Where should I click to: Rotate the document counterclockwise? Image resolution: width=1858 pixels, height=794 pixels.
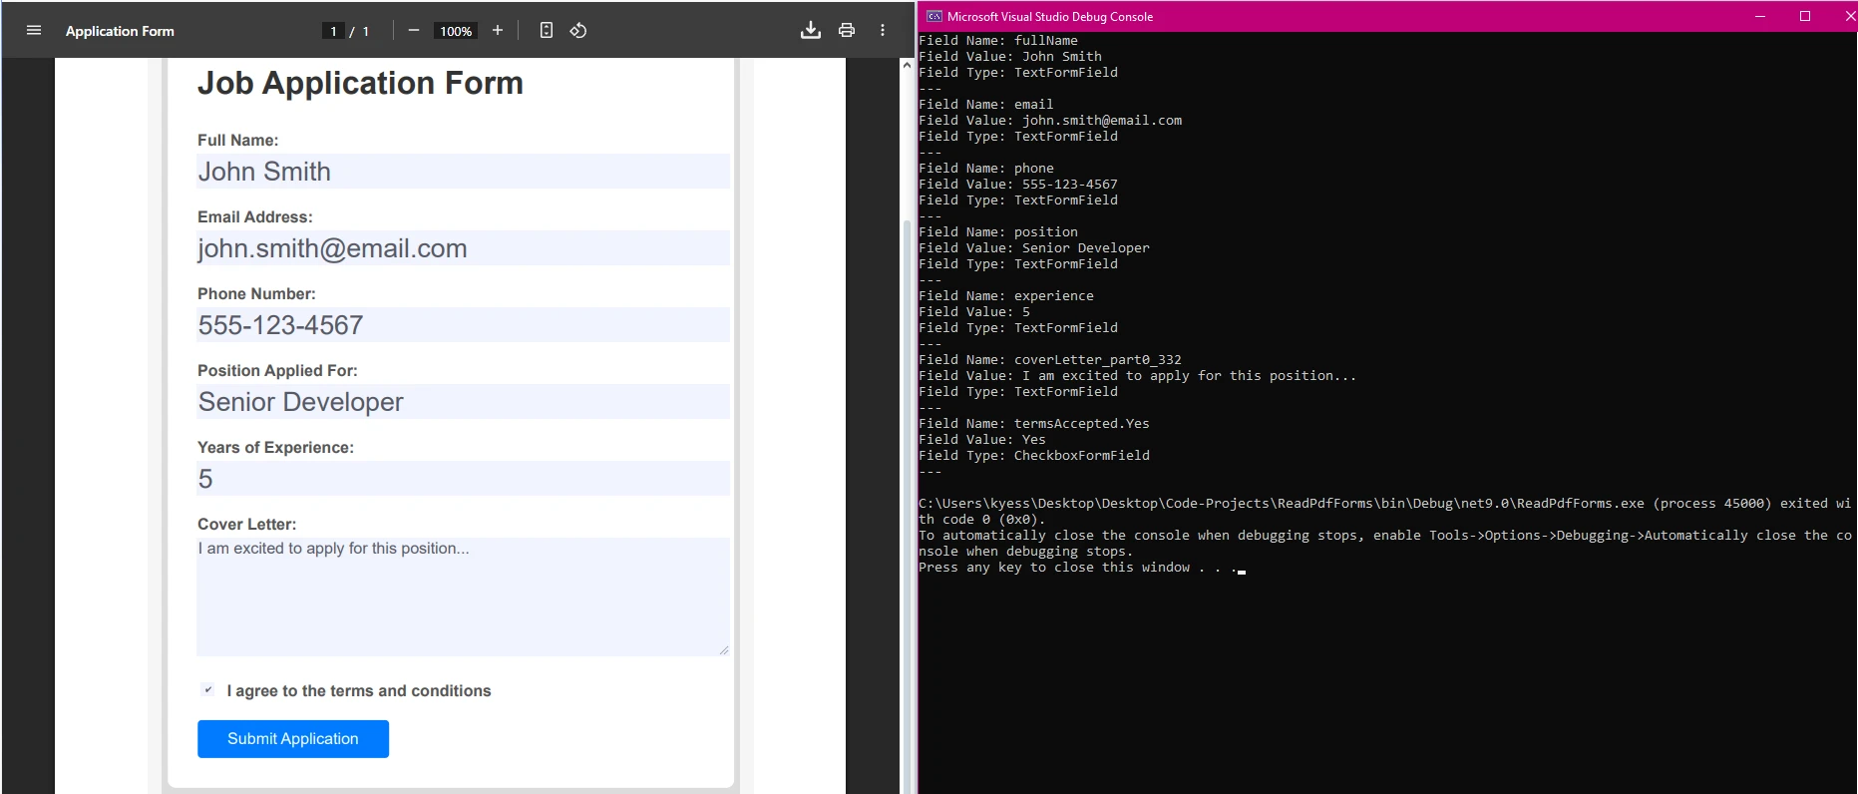tap(578, 31)
